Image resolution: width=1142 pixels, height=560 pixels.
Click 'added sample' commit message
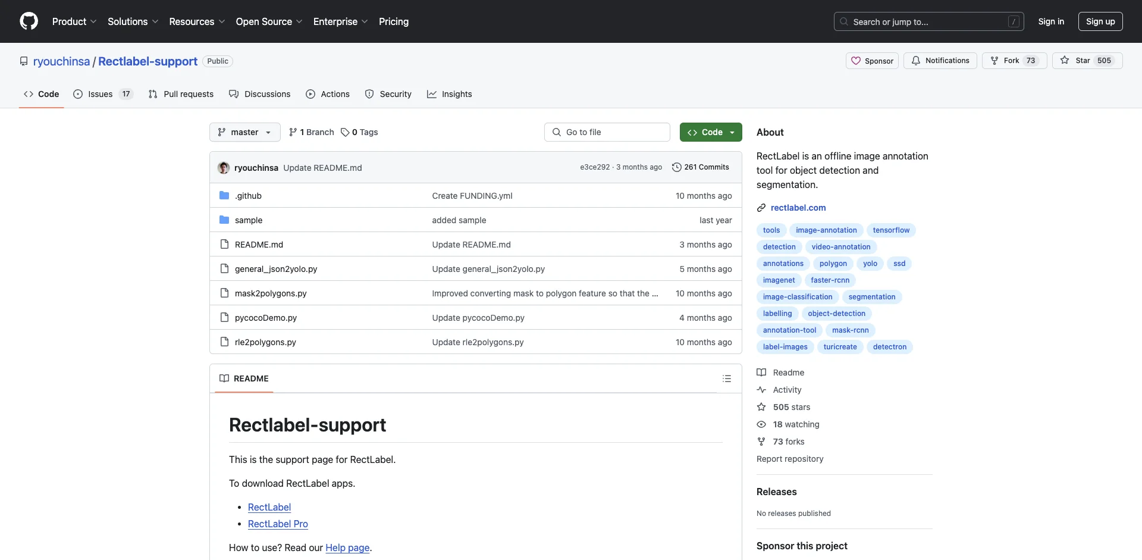pos(459,220)
